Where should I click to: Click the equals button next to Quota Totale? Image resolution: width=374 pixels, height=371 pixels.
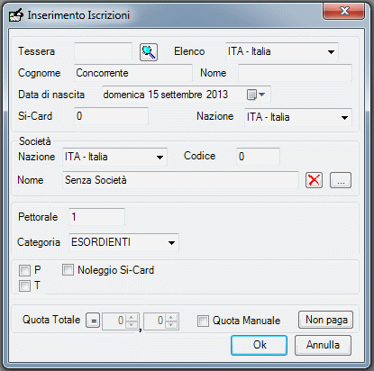(x=93, y=321)
